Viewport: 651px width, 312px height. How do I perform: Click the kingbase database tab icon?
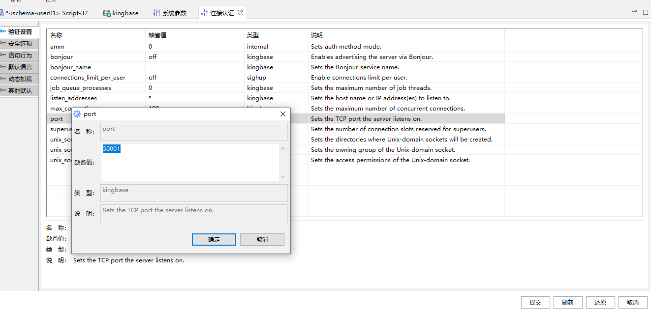[107, 13]
